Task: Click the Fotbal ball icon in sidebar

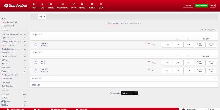Action: click(x=2, y=94)
